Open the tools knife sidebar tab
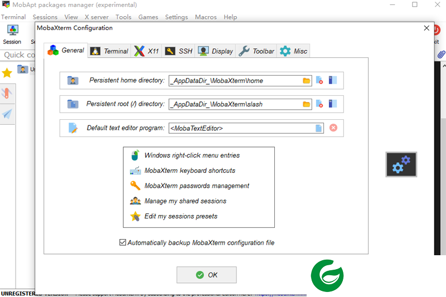446x297 pixels. [x=7, y=93]
